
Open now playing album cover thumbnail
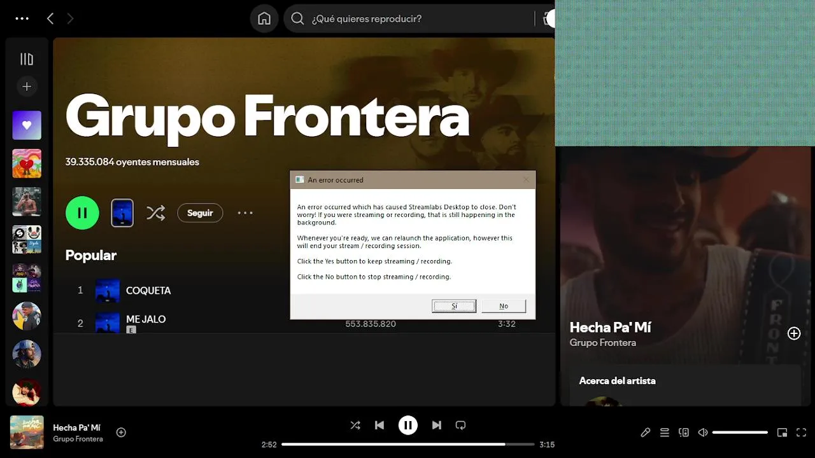click(27, 433)
